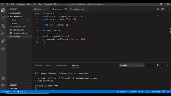Maximize the terminal panel size
The width and height of the screenshot is (171, 96).
point(162,65)
